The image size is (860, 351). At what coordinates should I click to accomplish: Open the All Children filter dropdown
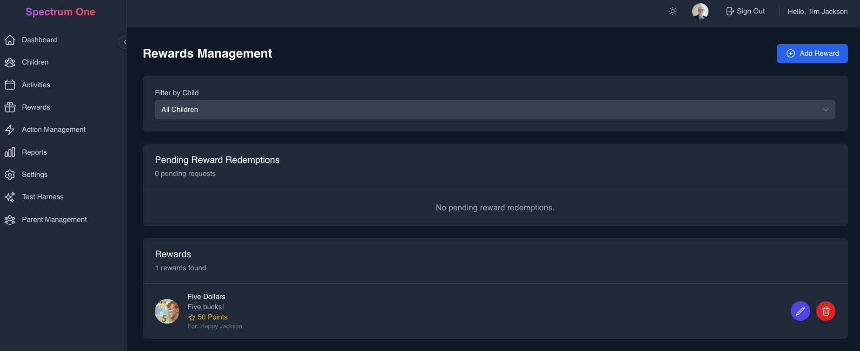point(495,110)
